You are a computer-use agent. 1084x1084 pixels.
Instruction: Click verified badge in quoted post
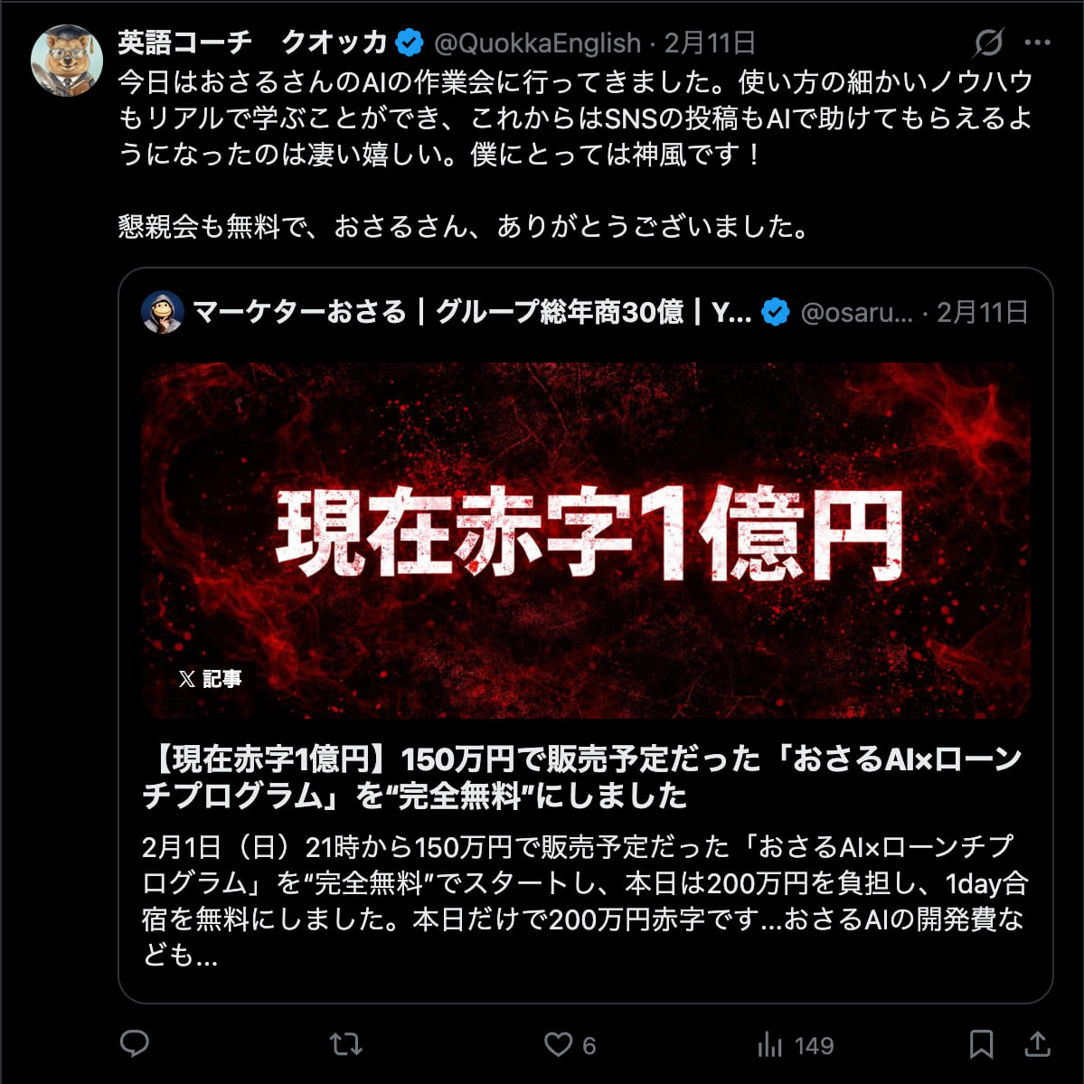coord(775,313)
